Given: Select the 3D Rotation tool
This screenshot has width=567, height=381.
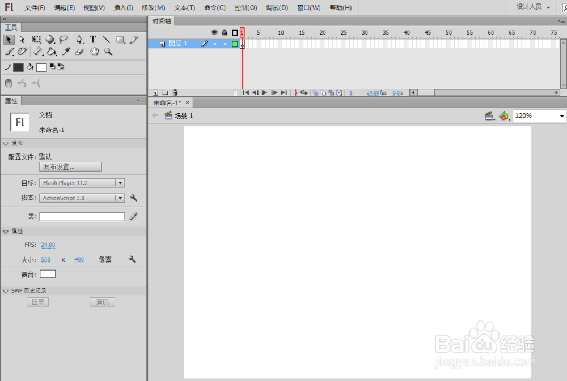Looking at the screenshot, I should (50, 40).
